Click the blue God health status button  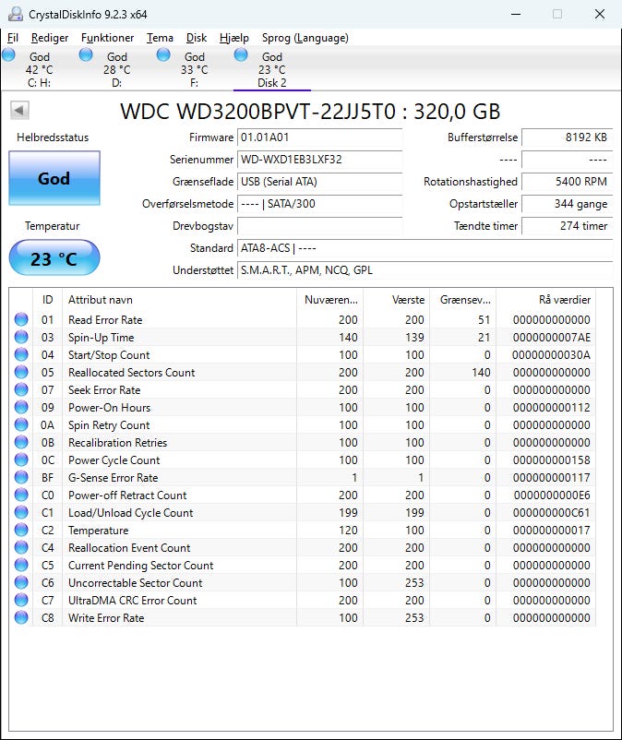[54, 178]
